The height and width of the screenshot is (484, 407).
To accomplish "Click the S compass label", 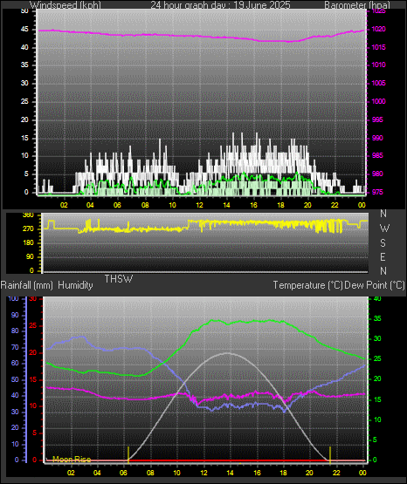I will [383, 243].
